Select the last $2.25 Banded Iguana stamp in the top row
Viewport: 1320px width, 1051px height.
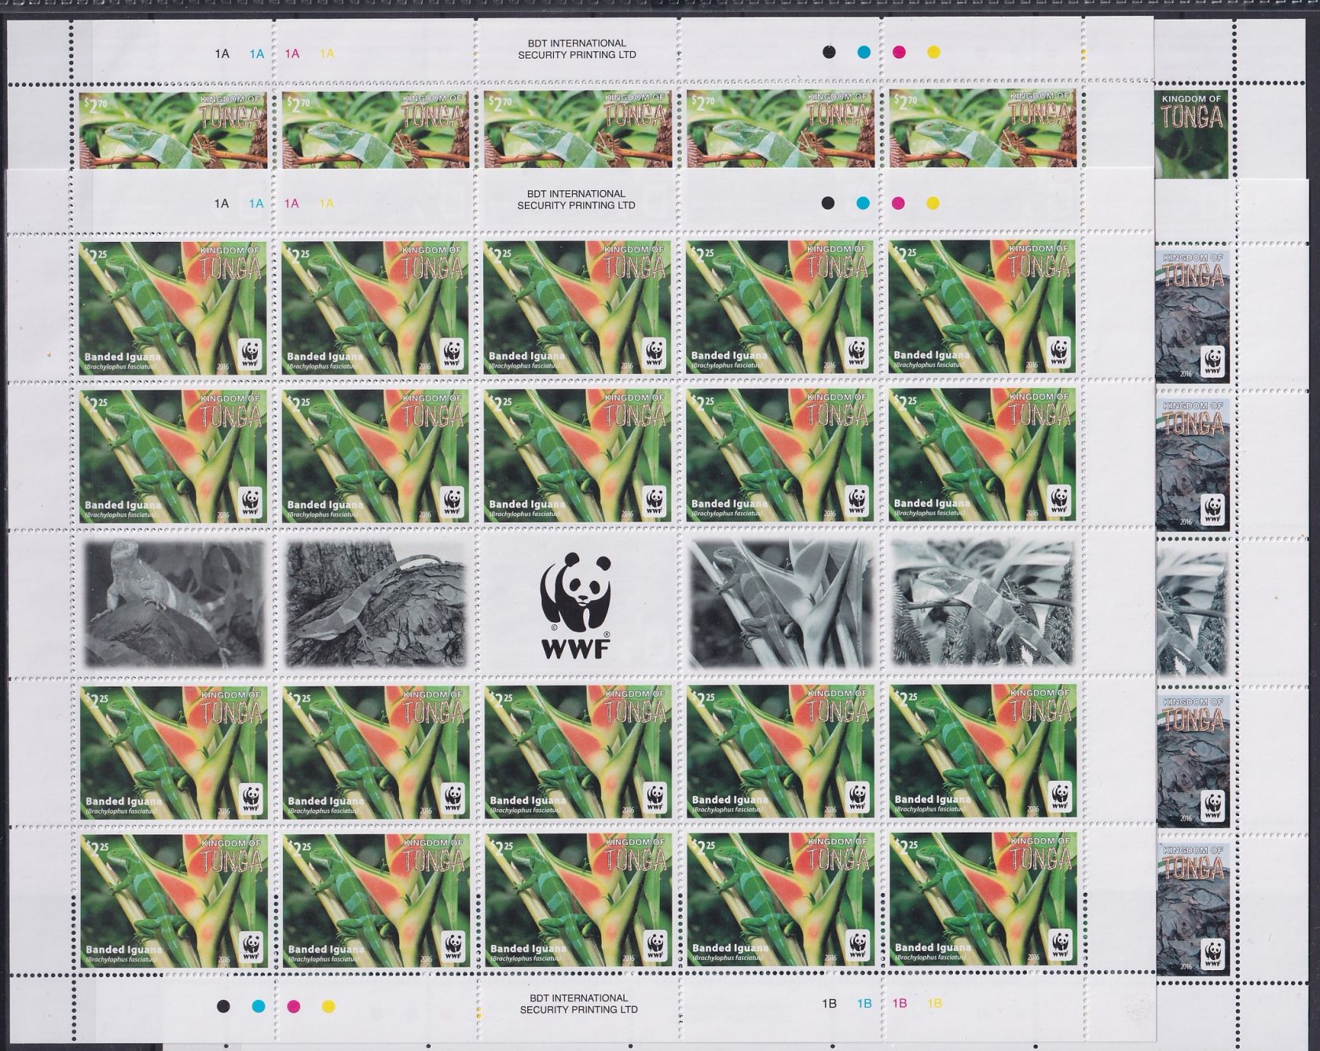pos(983,307)
